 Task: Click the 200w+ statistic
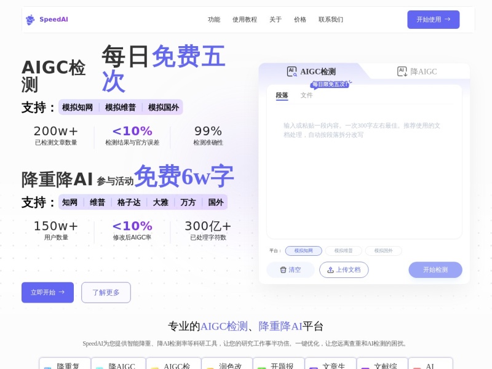[56, 135]
